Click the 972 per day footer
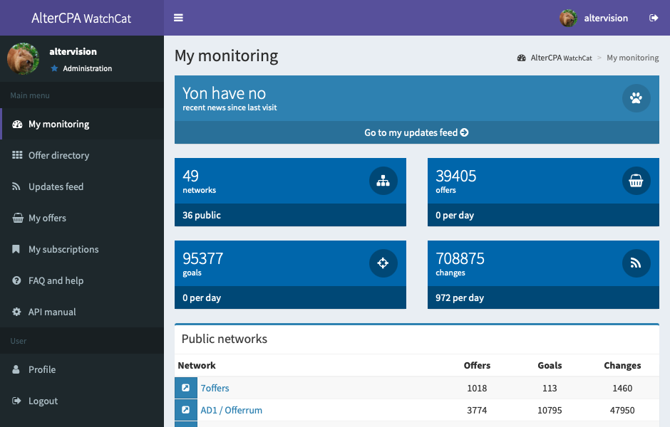670x427 pixels. tap(543, 297)
